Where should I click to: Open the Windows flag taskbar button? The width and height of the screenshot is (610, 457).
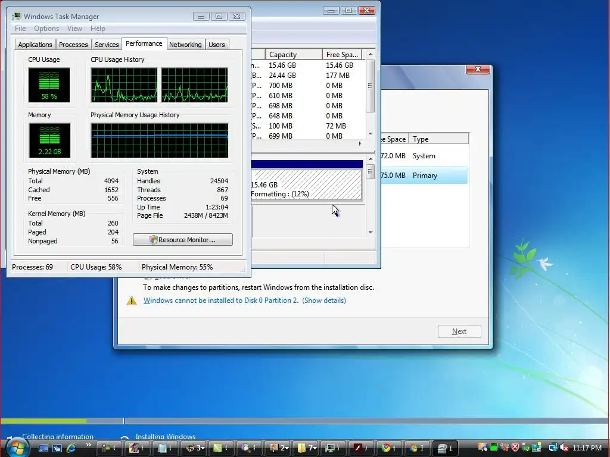(418, 448)
